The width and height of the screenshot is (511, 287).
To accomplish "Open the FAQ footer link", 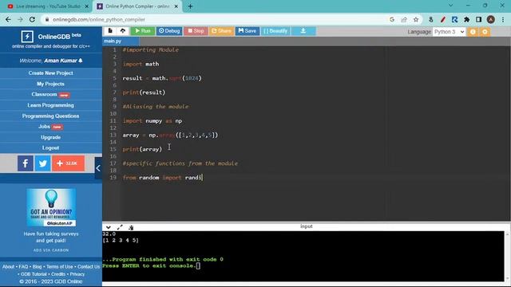I will pos(23,267).
